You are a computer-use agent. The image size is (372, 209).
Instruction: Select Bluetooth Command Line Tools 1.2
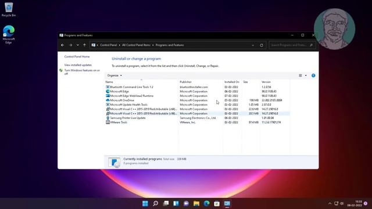tap(131, 87)
